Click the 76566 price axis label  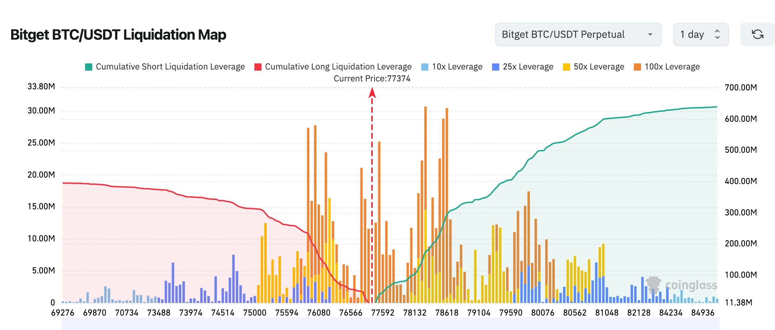[x=351, y=313]
